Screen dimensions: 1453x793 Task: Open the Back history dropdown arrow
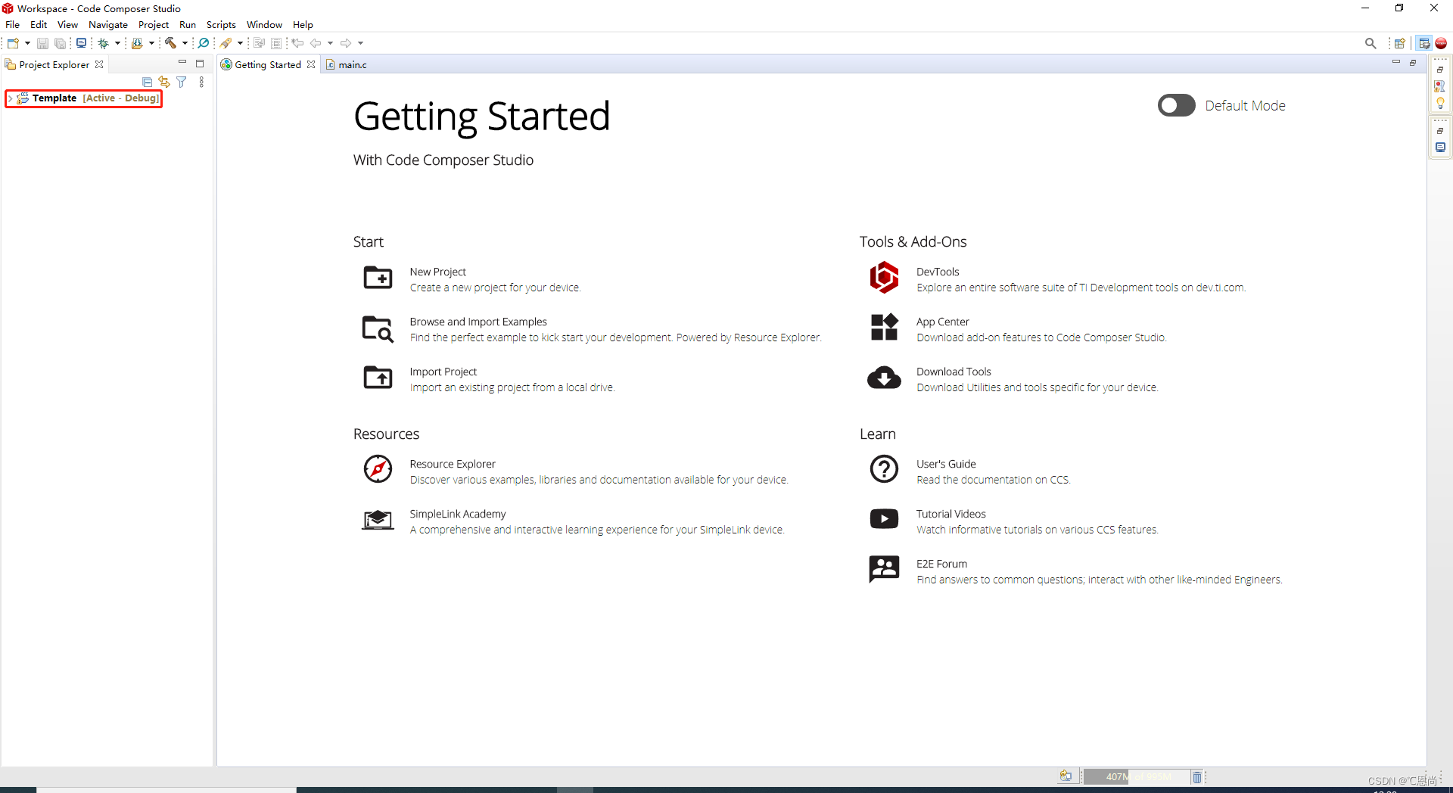point(330,43)
